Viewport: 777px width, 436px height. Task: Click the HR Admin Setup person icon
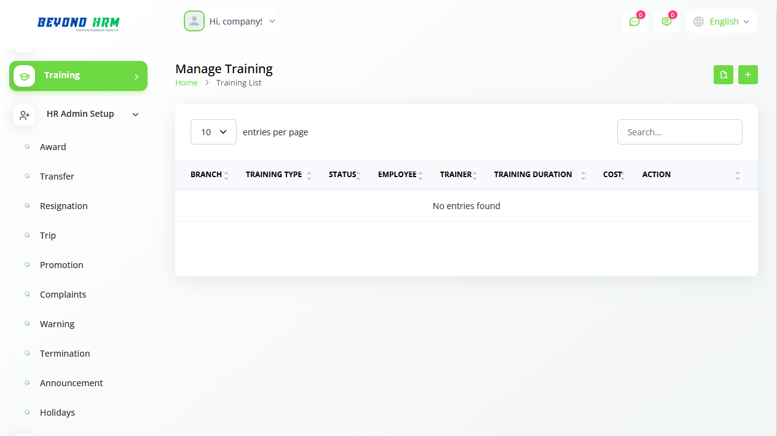pyautogui.click(x=25, y=114)
